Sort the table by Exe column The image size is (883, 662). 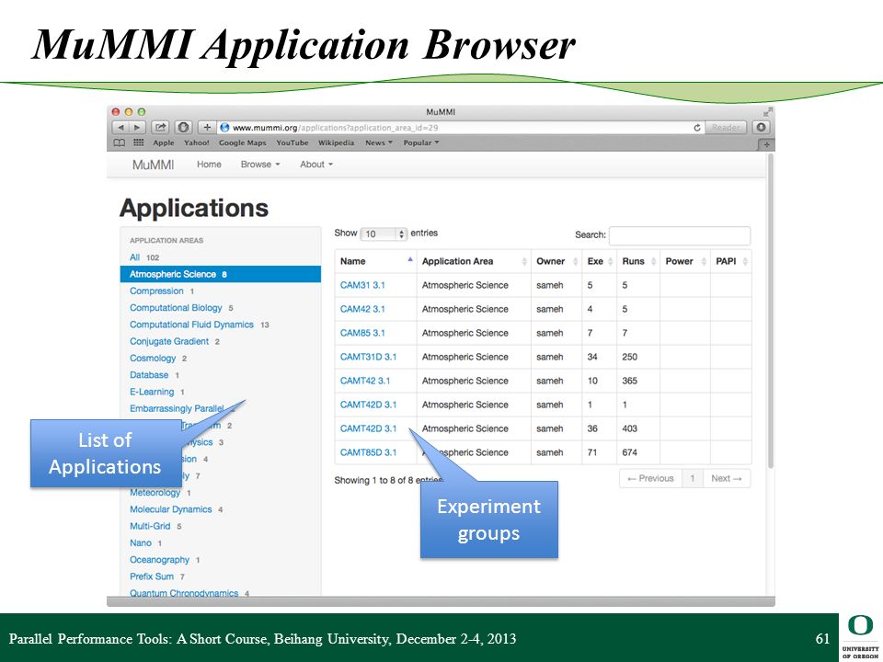[599, 261]
